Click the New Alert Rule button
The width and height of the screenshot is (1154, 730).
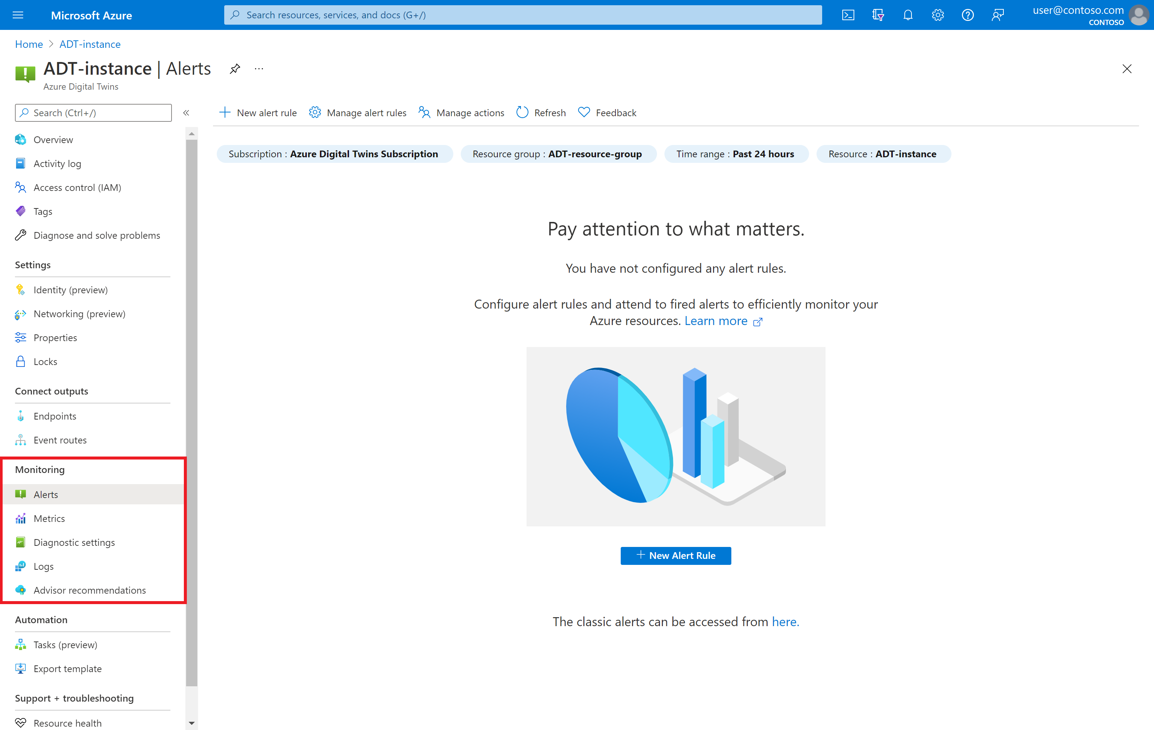click(x=675, y=555)
